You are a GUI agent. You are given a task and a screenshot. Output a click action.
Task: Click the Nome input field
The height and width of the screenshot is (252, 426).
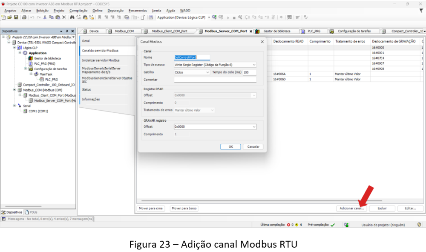tap(215, 57)
